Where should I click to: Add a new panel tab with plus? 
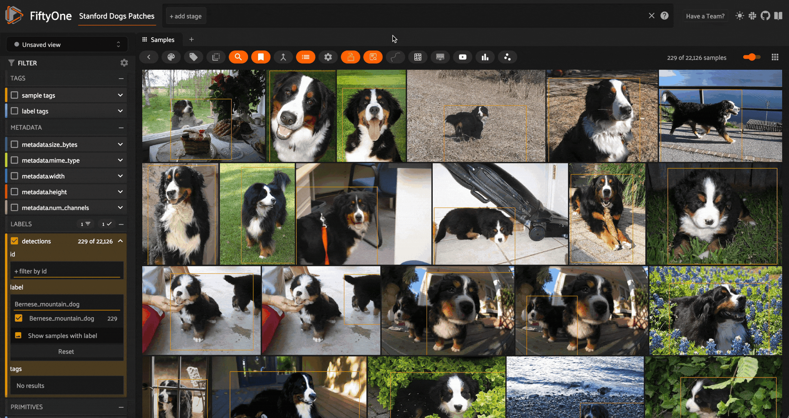click(x=191, y=40)
